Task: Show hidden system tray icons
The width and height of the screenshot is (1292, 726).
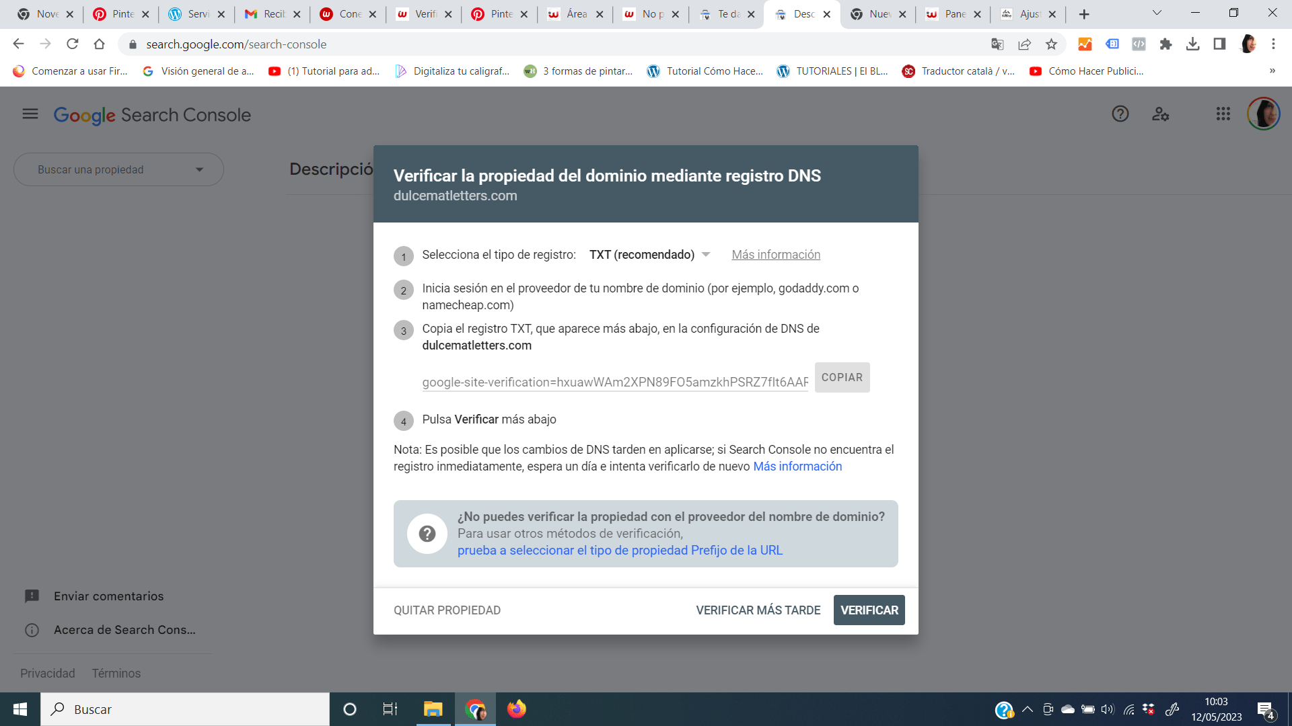Action: (x=1028, y=709)
